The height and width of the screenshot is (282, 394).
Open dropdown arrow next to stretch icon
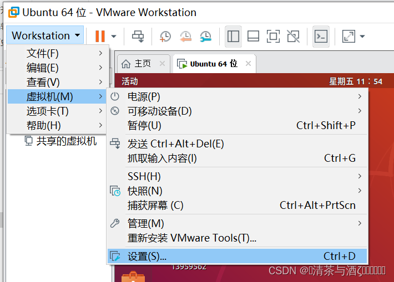point(362,37)
